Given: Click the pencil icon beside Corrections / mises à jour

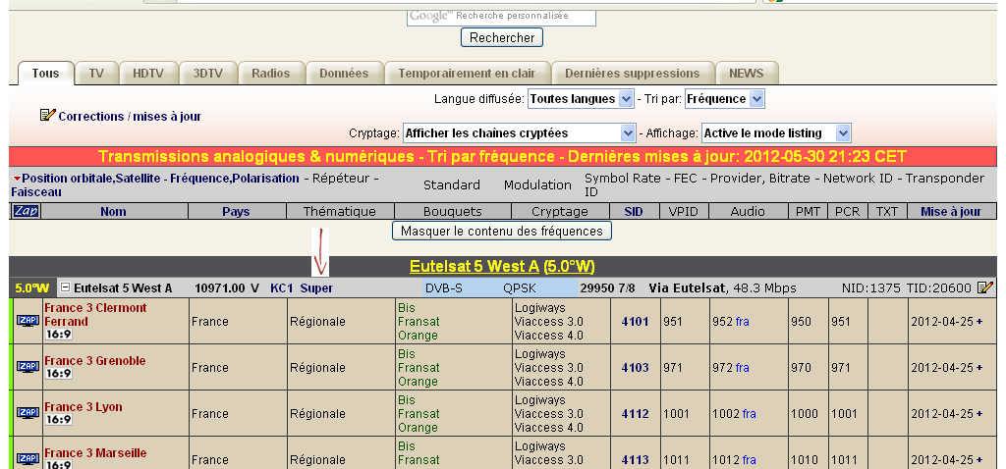Looking at the screenshot, I should pyautogui.click(x=48, y=116).
